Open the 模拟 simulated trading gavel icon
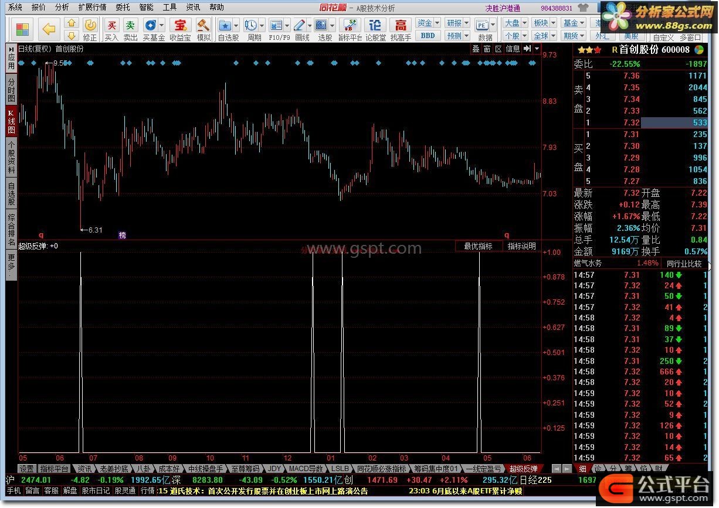The height and width of the screenshot is (508, 719). [x=204, y=29]
